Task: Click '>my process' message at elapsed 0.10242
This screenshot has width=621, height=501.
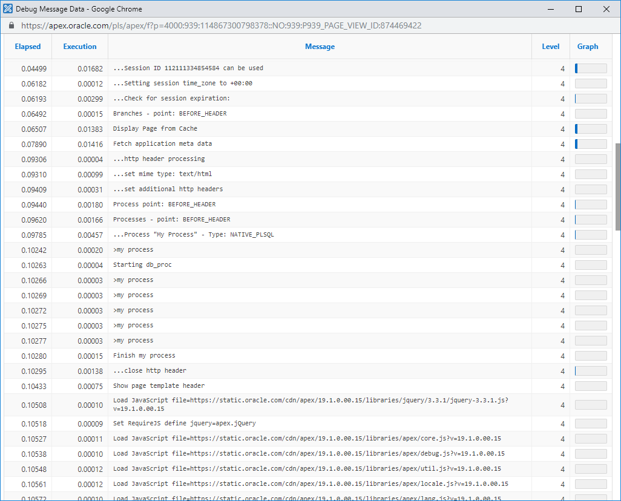Action: point(133,249)
